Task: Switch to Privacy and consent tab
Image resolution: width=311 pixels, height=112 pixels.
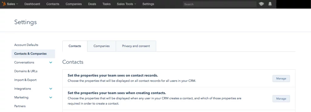Action: pos(136,46)
